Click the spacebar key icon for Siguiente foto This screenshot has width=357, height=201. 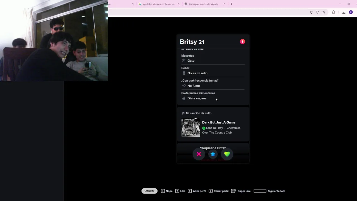260,191
